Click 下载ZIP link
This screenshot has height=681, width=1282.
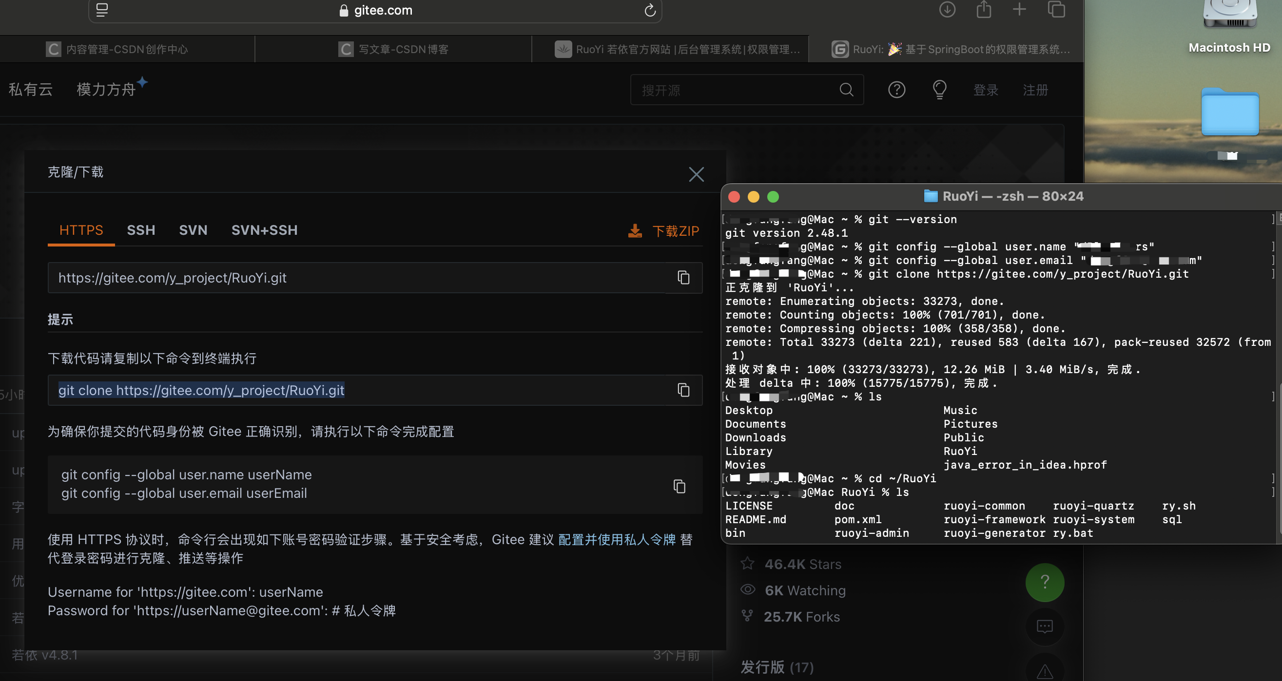coord(675,231)
